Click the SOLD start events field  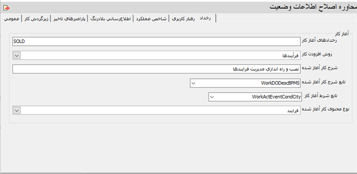[157, 41]
